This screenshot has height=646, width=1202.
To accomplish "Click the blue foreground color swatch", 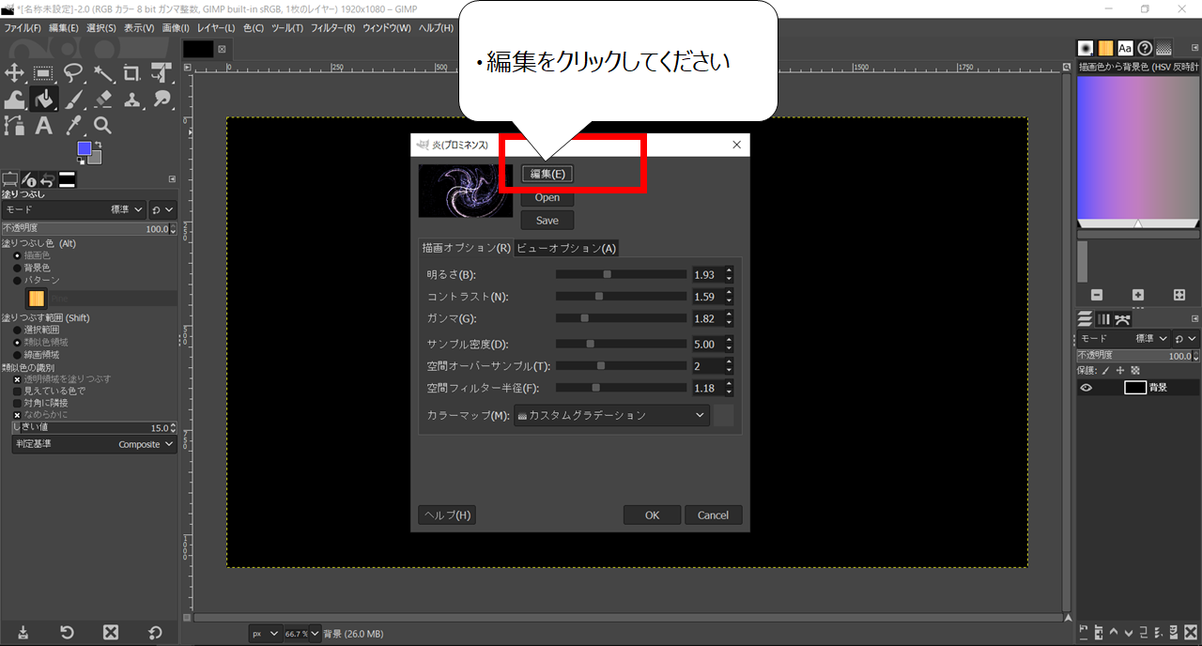I will [x=84, y=148].
